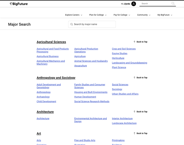Viewport: 184px width, 145px height.
Task: Expand the Plan for College menu
Action: (98, 15)
